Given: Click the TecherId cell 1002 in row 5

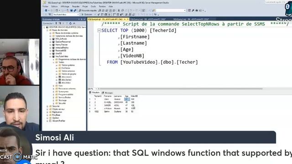Looking at the screenshot, I should click(x=96, y=112).
